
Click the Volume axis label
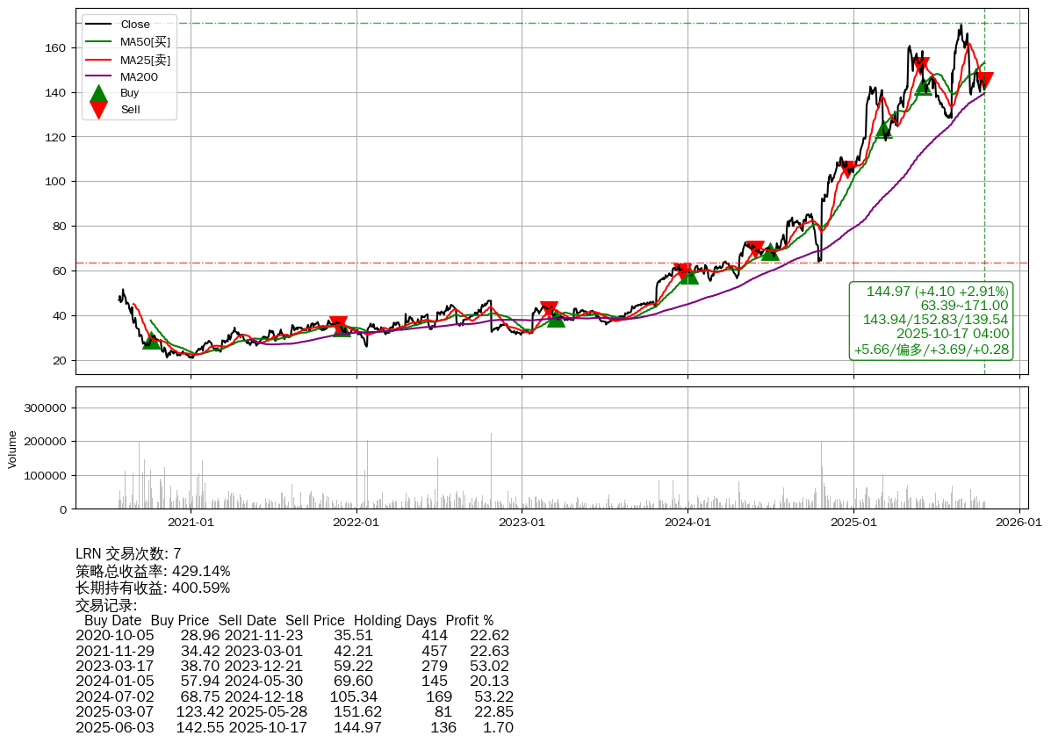[12, 449]
